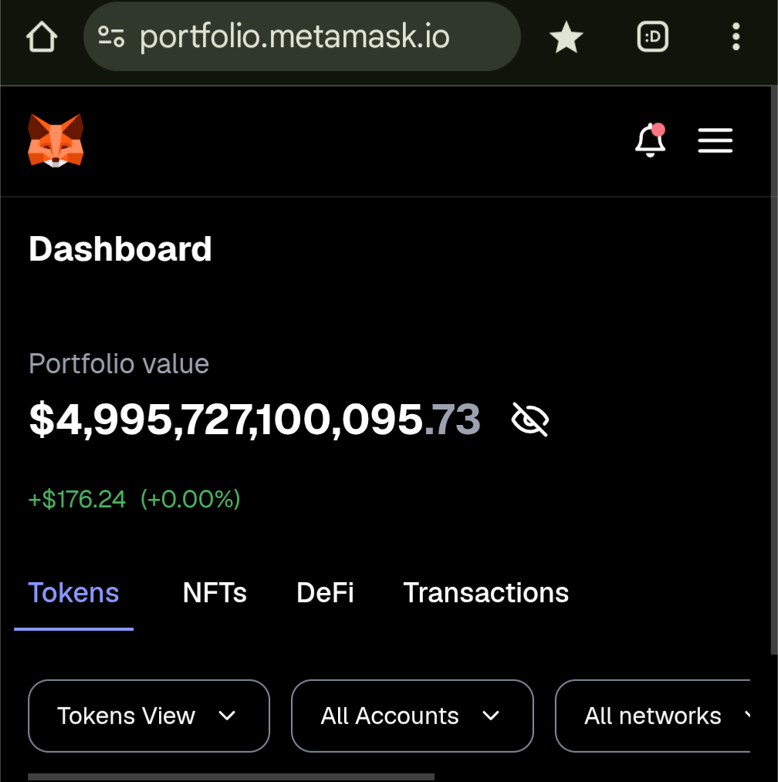Image resolution: width=778 pixels, height=782 pixels.
Task: Select the Tokens tab
Action: point(73,592)
